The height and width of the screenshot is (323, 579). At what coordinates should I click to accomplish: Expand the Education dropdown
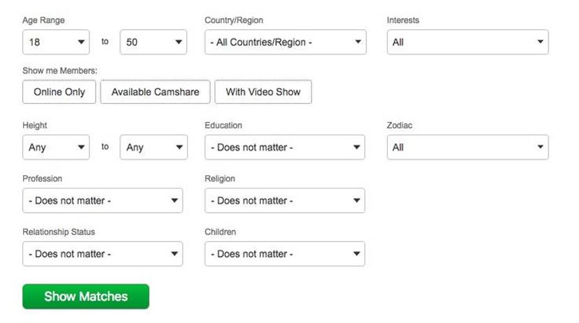[x=285, y=147]
